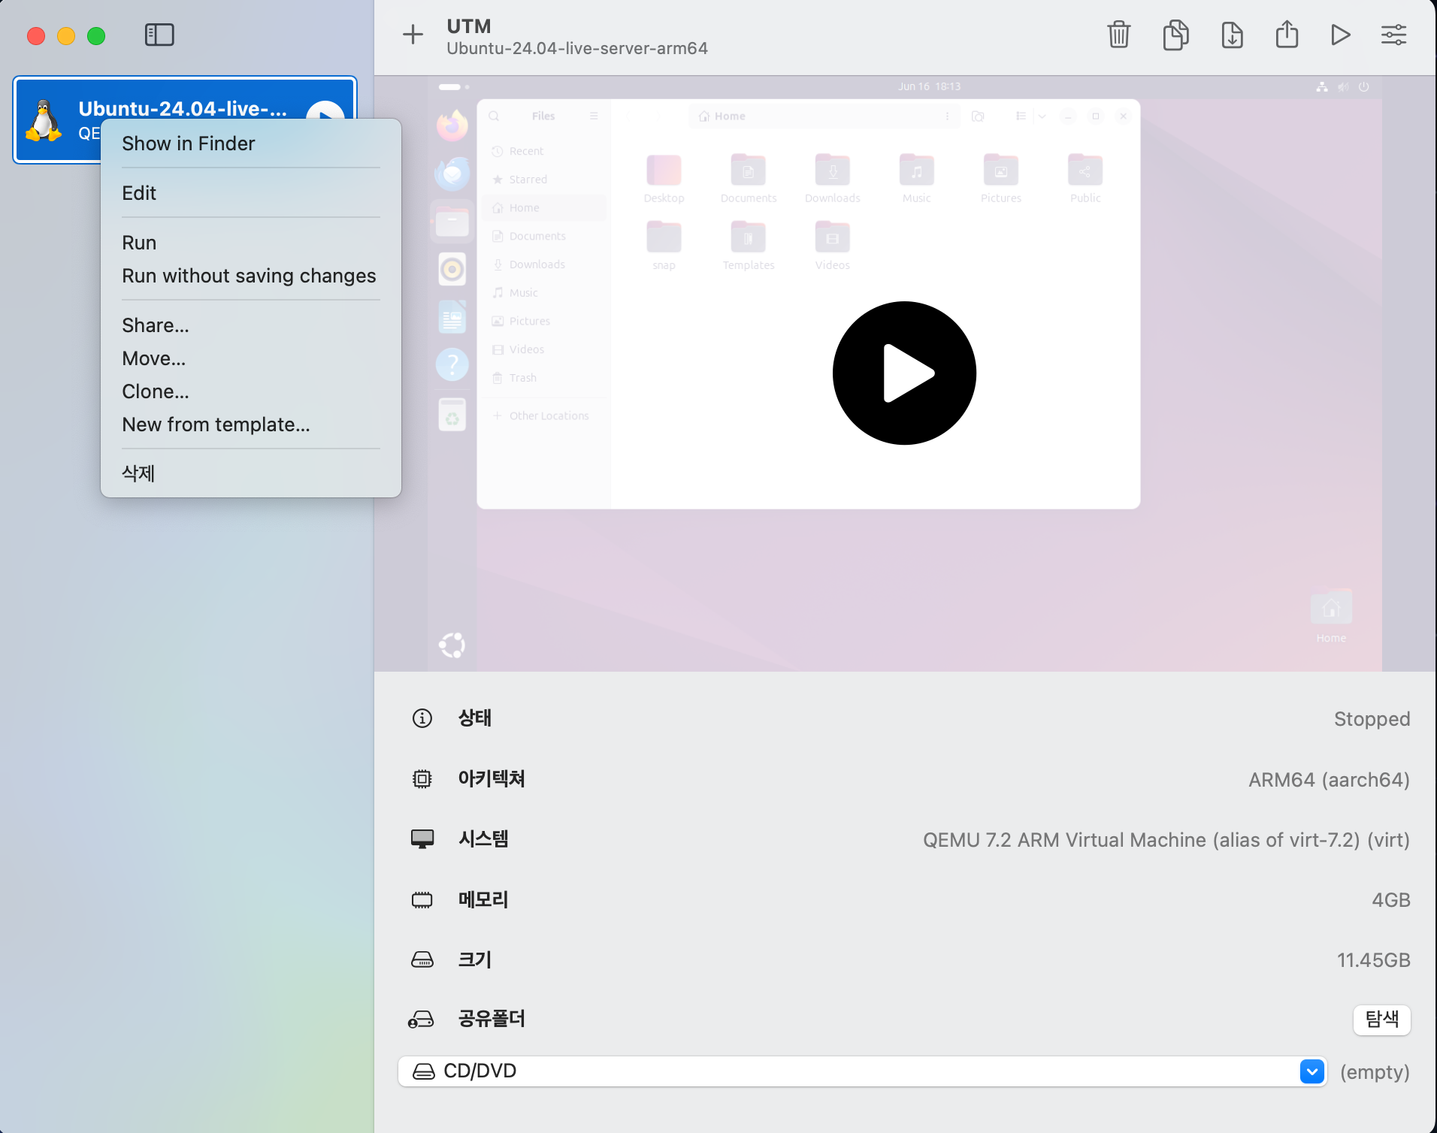Click the CD/DVD drive selection field
This screenshot has height=1133, width=1437.
tap(862, 1071)
